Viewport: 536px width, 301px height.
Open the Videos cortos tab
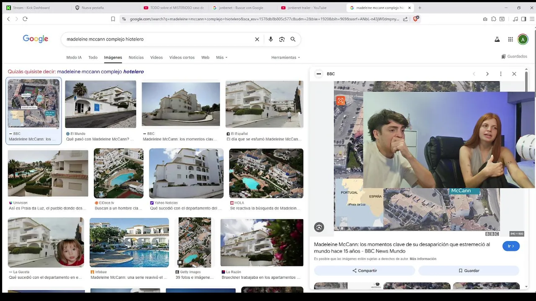[182, 57]
